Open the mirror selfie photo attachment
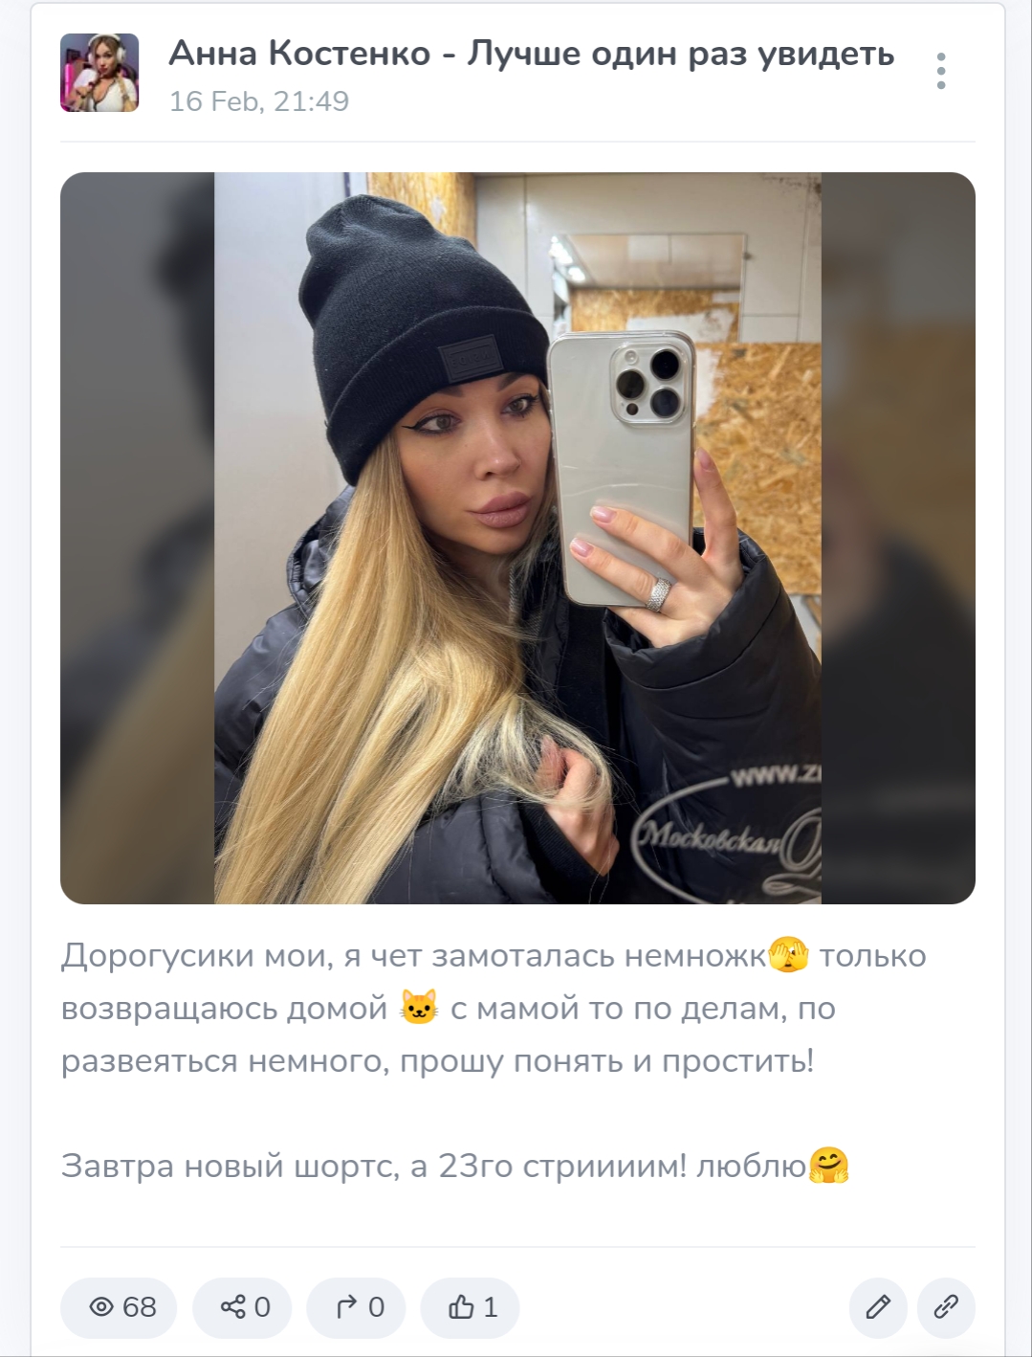1032x1357 pixels. click(x=517, y=538)
